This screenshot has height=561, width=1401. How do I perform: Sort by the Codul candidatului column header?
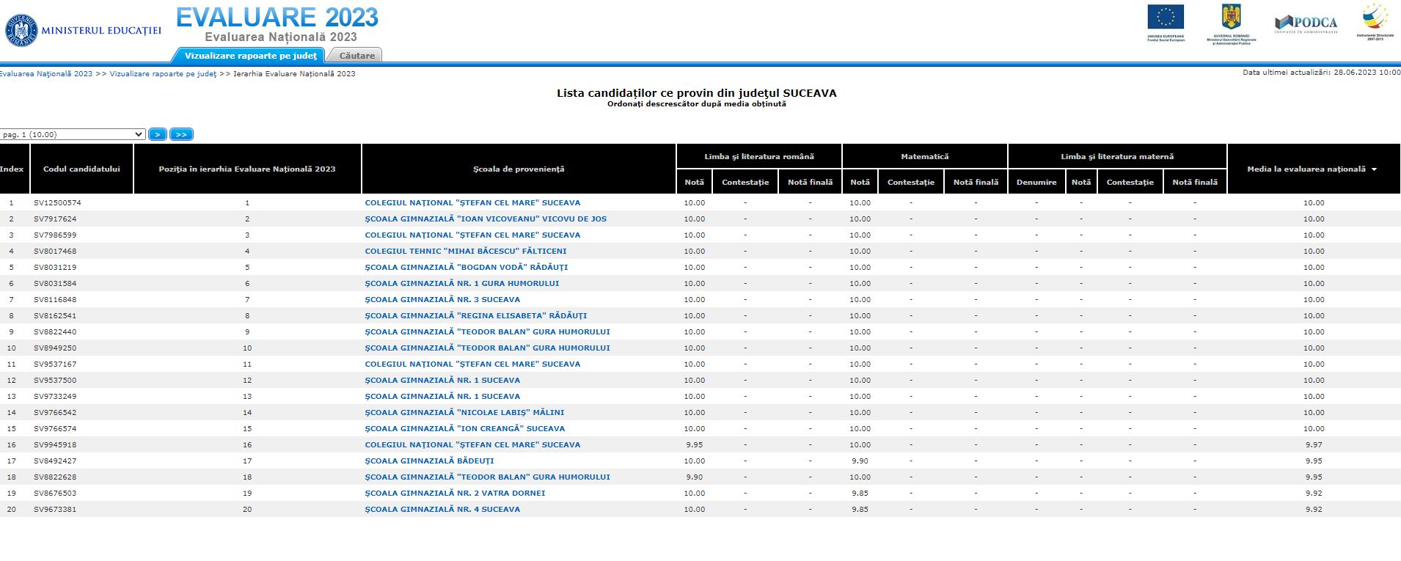click(81, 169)
